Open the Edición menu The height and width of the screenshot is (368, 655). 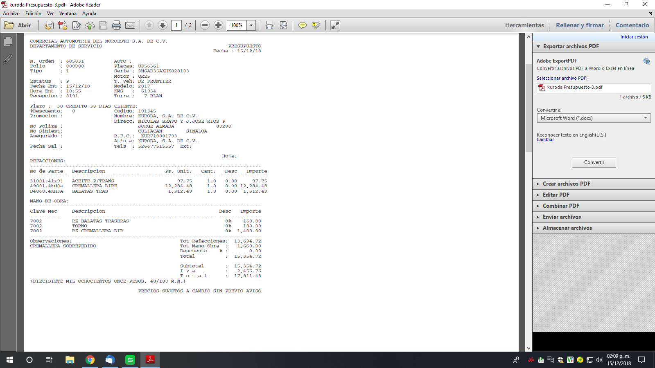[33, 13]
